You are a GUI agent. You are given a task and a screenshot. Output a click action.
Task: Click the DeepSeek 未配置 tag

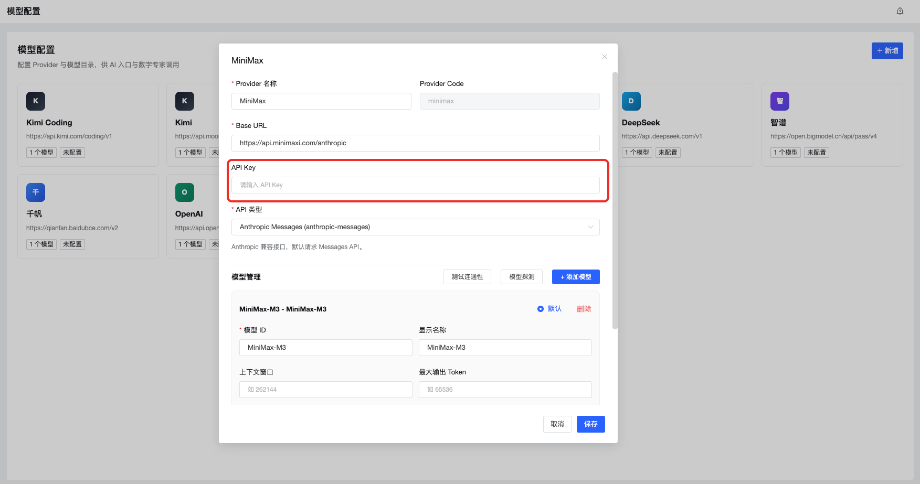pos(668,153)
